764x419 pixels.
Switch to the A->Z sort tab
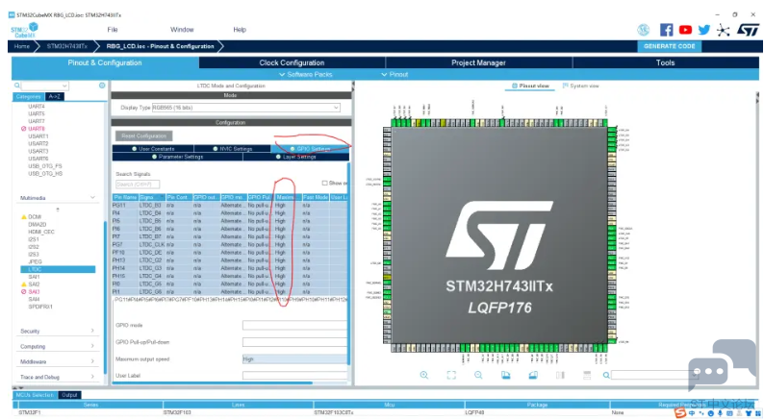tap(54, 96)
